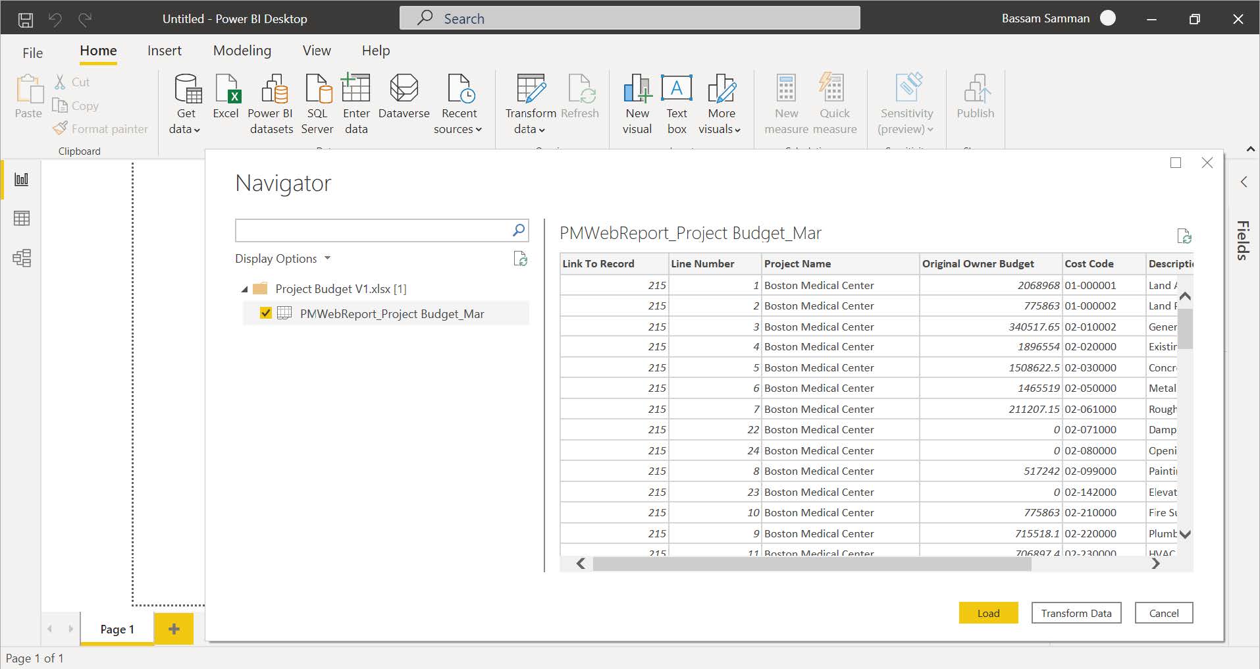
Task: Collapse Project Budget V1.xlsx folder
Action: pos(245,289)
